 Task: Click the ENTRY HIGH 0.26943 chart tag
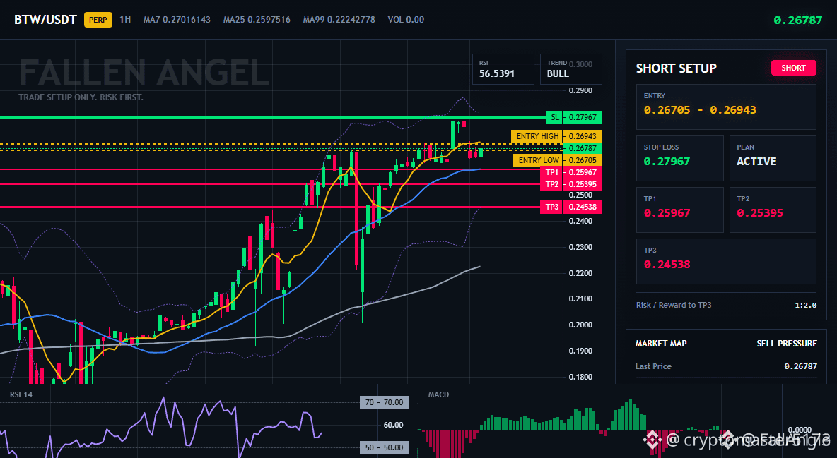pos(557,136)
